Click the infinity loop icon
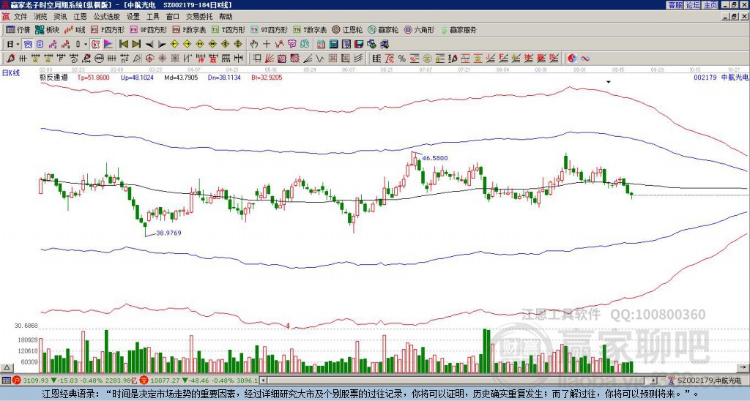 coord(585,59)
